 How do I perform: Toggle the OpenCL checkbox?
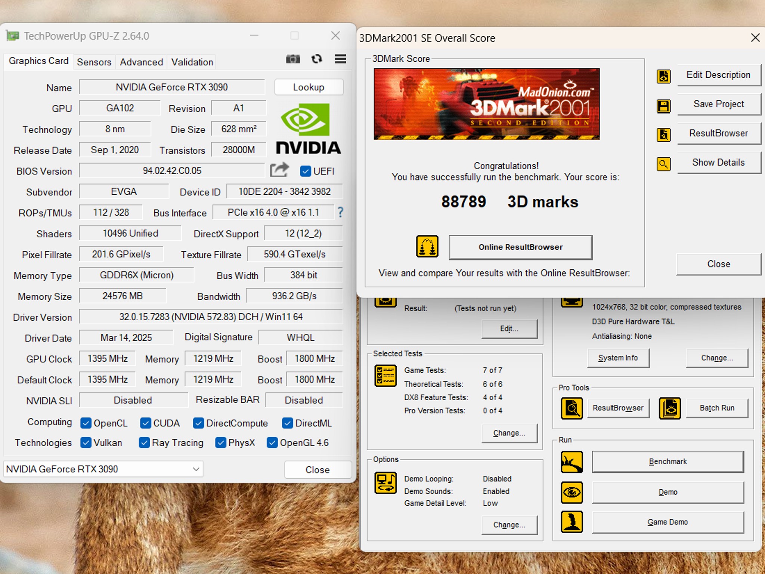point(86,423)
